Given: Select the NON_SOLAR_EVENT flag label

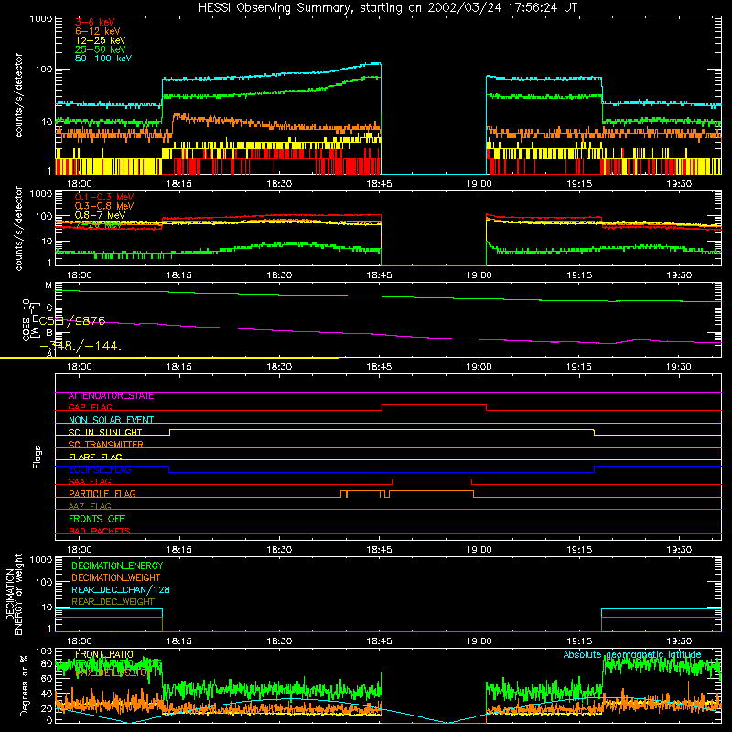Looking at the screenshot, I should pos(111,420).
